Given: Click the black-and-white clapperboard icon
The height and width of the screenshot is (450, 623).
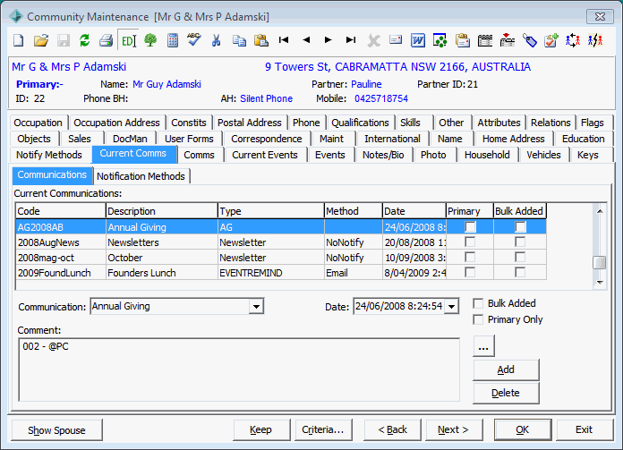Looking at the screenshot, I should click(x=485, y=40).
